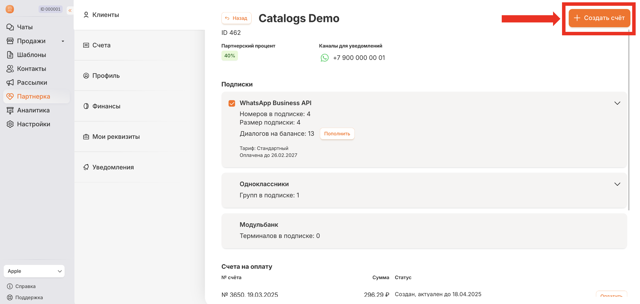
Task: Click the Назад back button
Action: (236, 18)
